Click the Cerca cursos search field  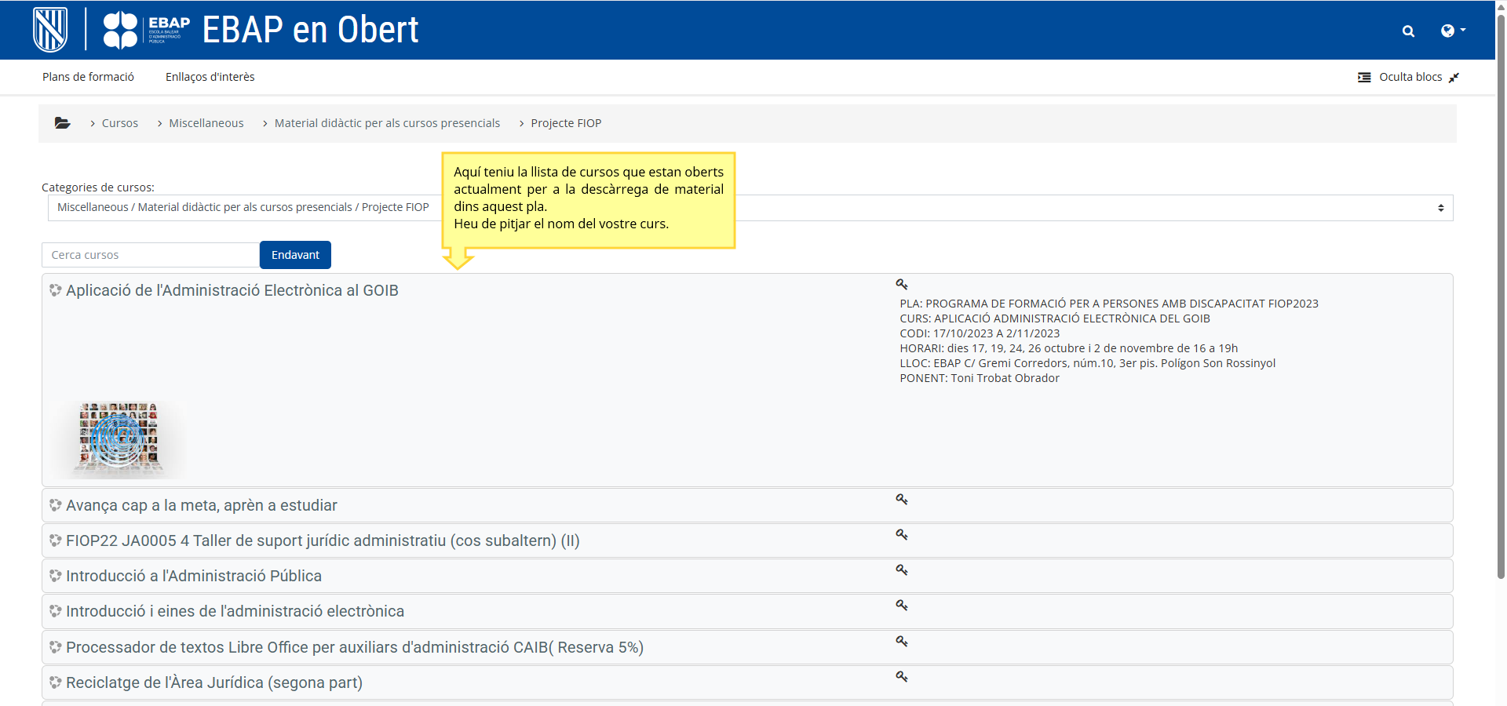(x=150, y=255)
